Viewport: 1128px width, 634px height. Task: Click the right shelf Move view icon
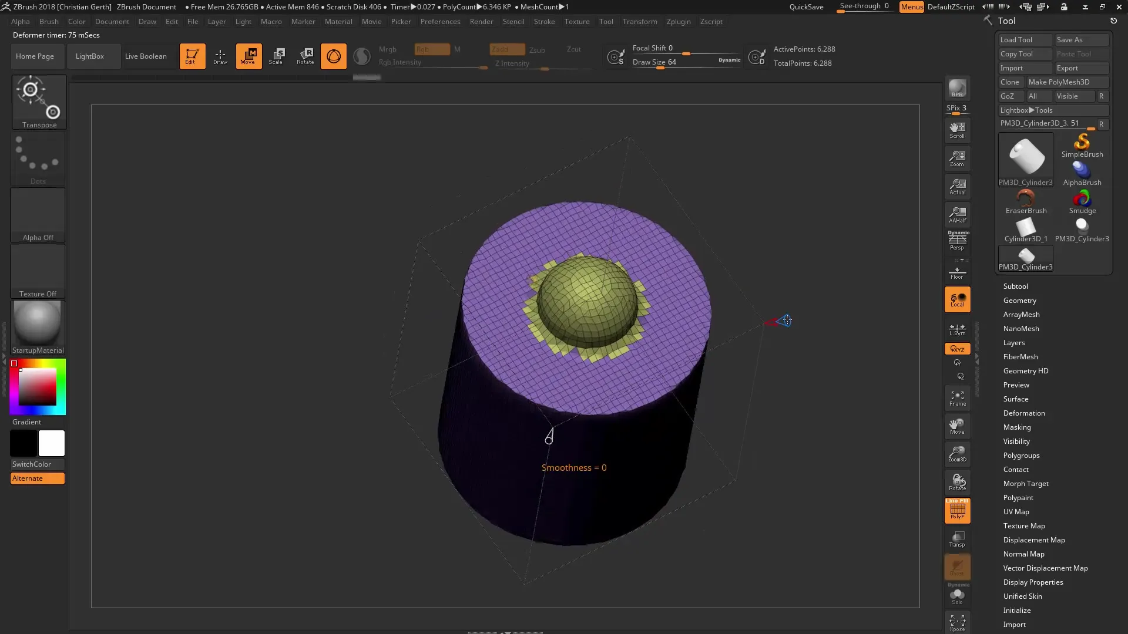[957, 426]
